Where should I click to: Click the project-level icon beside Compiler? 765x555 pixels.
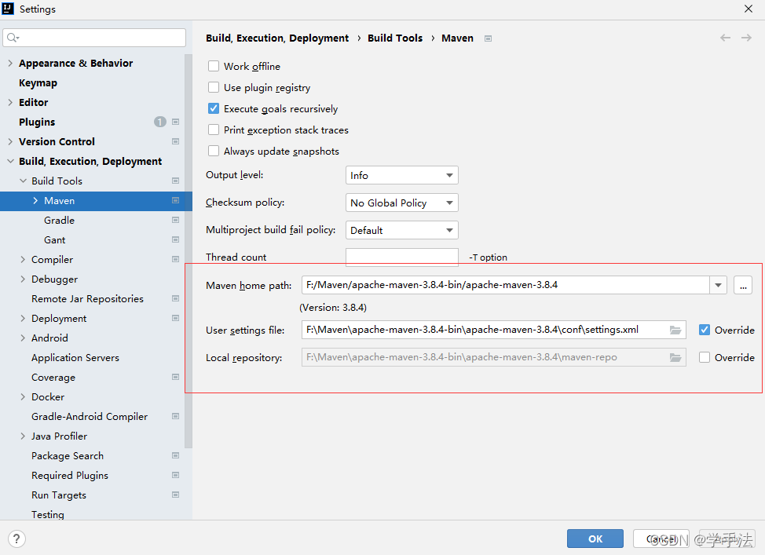click(x=176, y=260)
